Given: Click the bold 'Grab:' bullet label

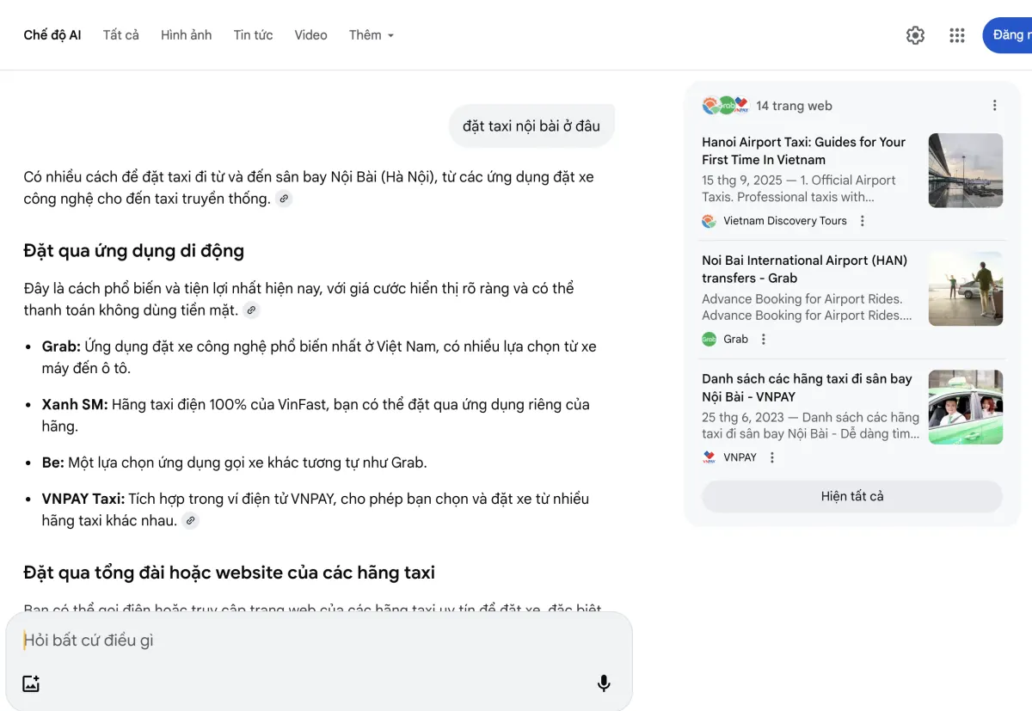Looking at the screenshot, I should pos(61,346).
